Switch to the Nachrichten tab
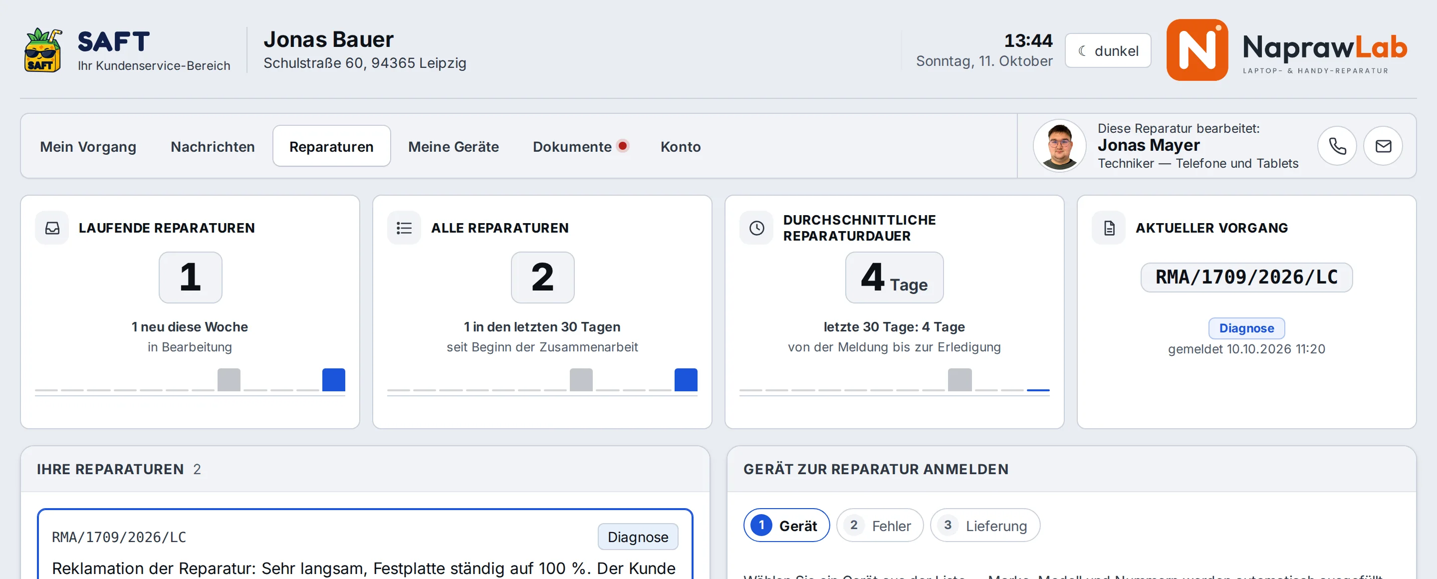1437x579 pixels. point(213,147)
